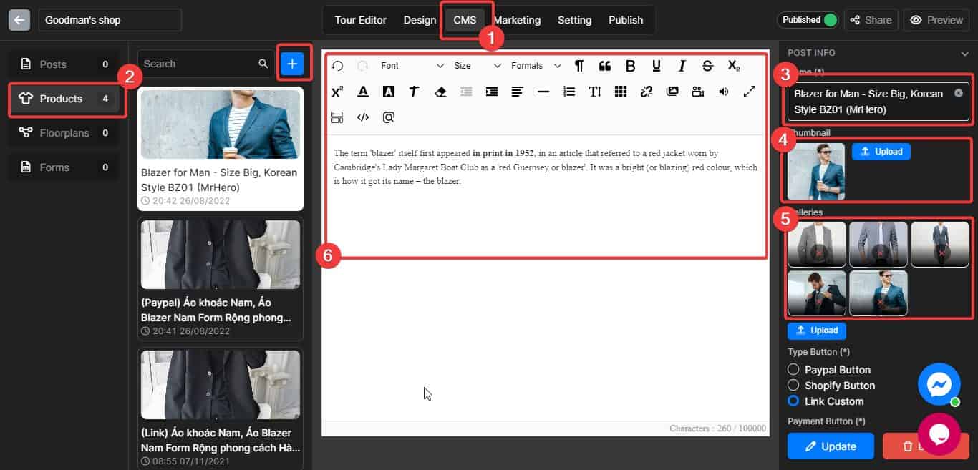Clear the product name with x icon
This screenshot has height=470, width=978.
pos(959,93)
